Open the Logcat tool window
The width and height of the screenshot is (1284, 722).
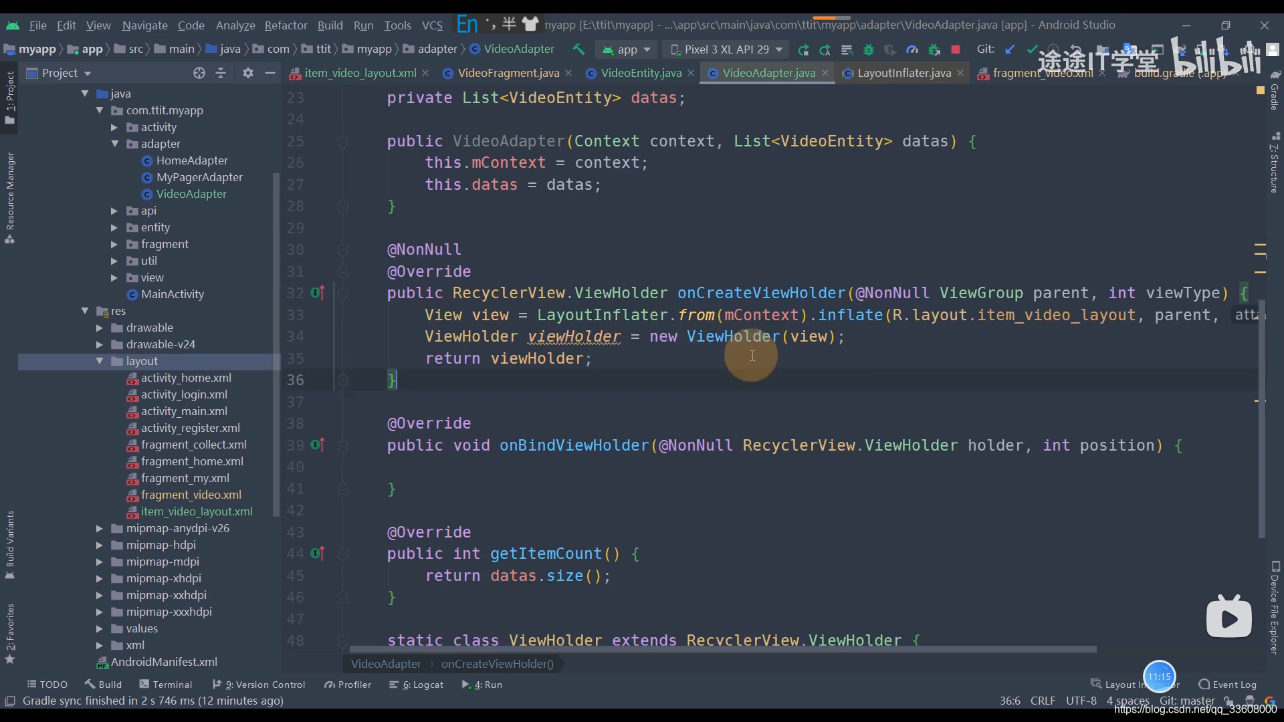[x=416, y=685]
